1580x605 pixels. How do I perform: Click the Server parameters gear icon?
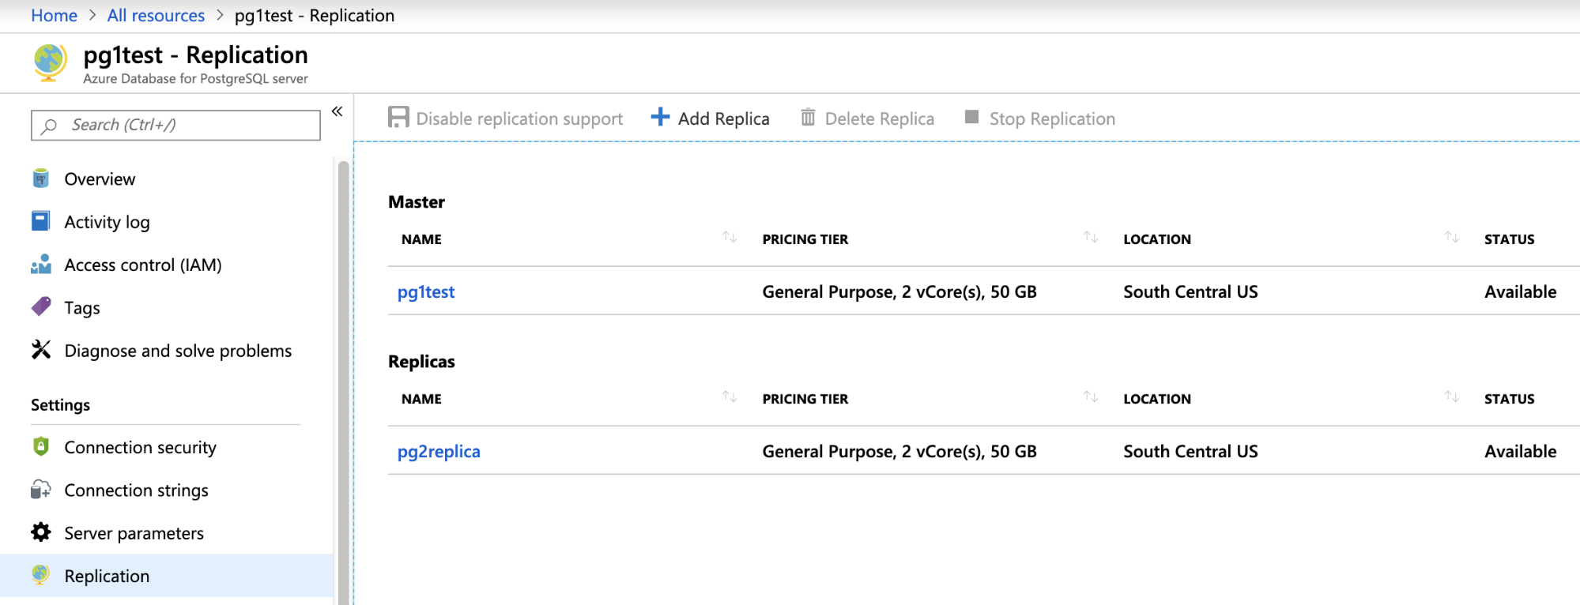[x=41, y=532]
